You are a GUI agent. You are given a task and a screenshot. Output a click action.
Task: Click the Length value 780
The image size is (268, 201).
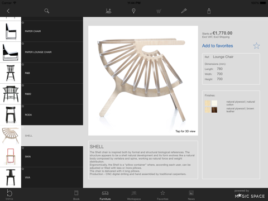(220, 69)
